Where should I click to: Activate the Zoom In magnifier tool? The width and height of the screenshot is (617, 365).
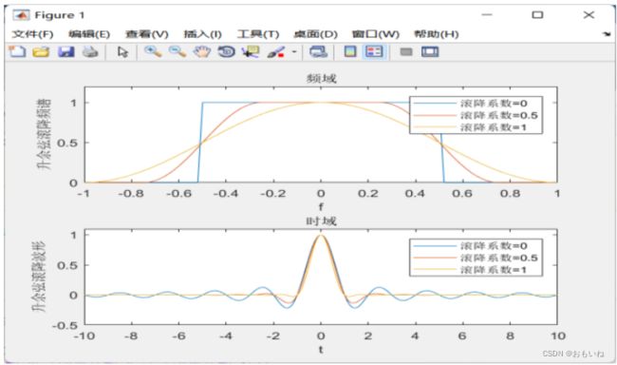point(153,51)
